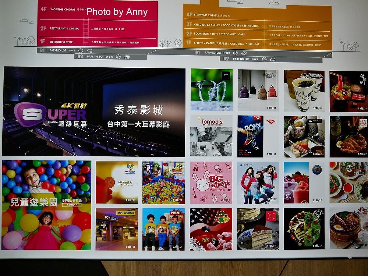Image resolution: width=368 pixels, height=276 pixels.
Task: Tap the purple Super Cinema S logo
Action: pos(30,114)
